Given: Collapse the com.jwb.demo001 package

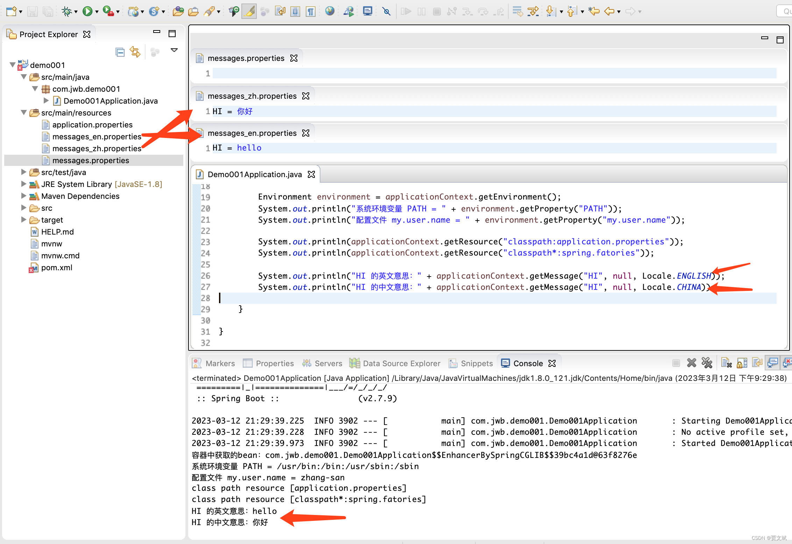Looking at the screenshot, I should coord(35,89).
